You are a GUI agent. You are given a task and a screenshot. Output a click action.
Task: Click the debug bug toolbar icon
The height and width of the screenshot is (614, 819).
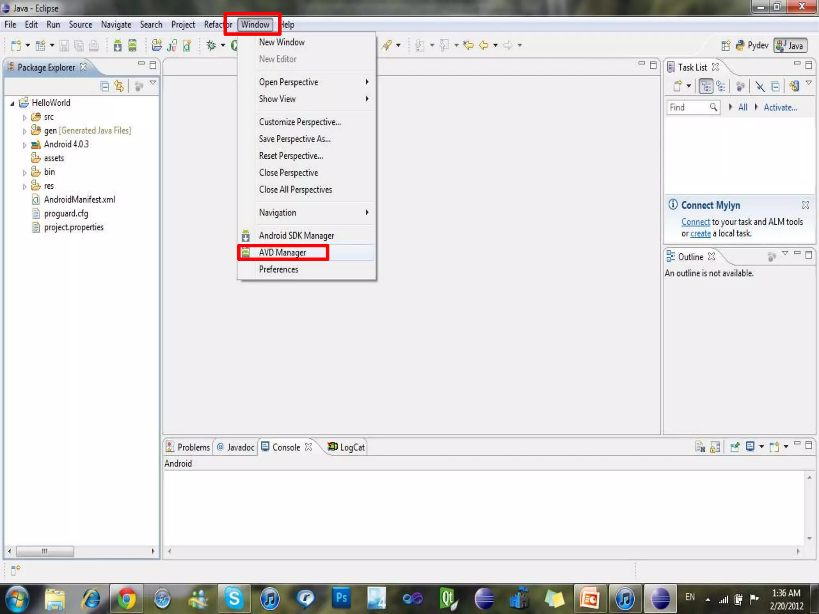pyautogui.click(x=211, y=46)
